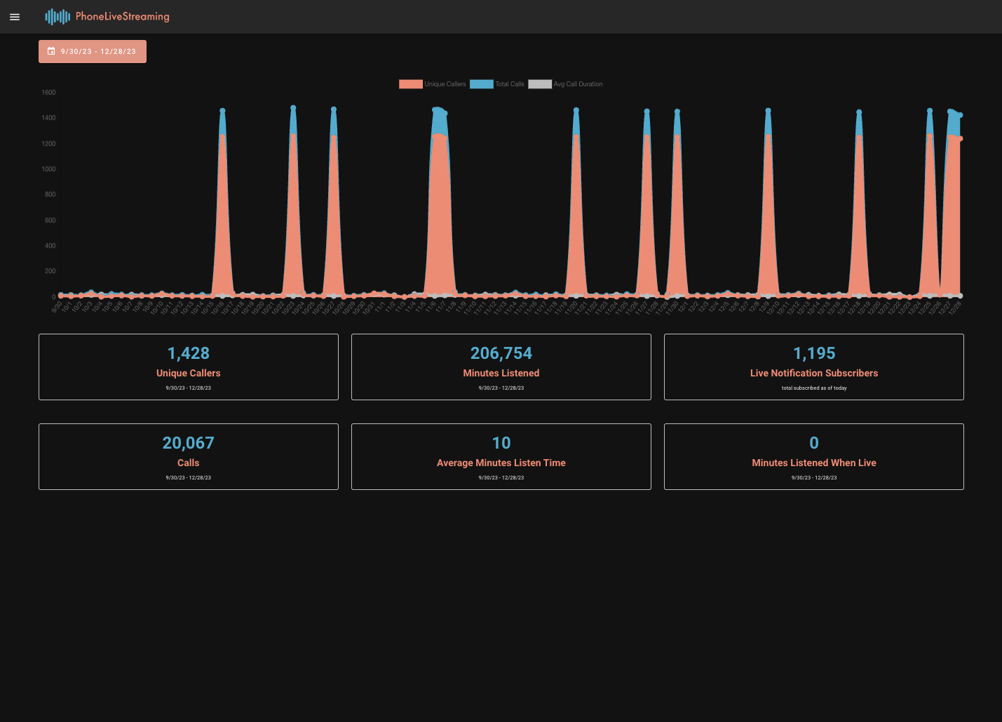Click the Unique Callers card label
The width and height of the screenshot is (1002, 722).
(x=189, y=373)
